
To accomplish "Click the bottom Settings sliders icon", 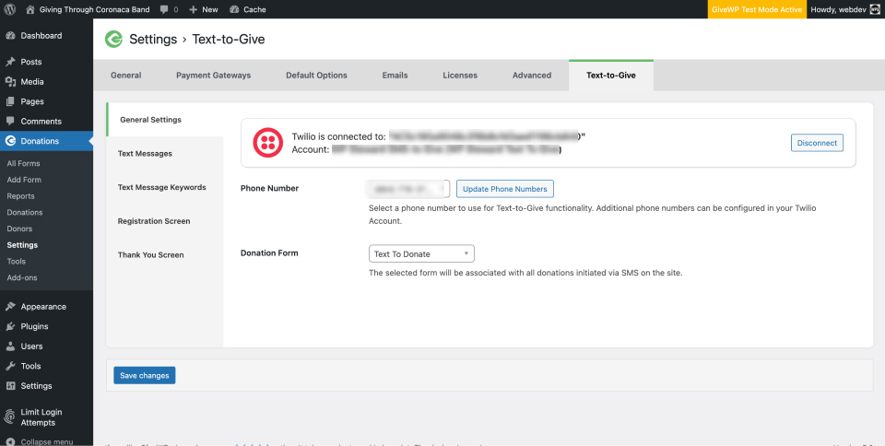I will [10, 386].
